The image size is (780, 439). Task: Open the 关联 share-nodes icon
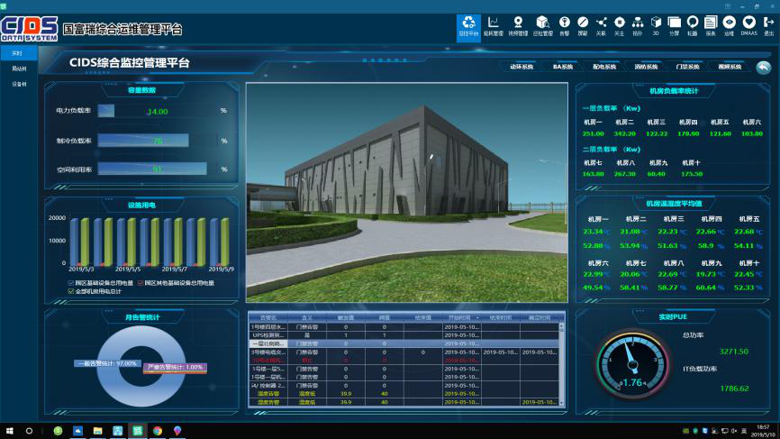point(601,26)
